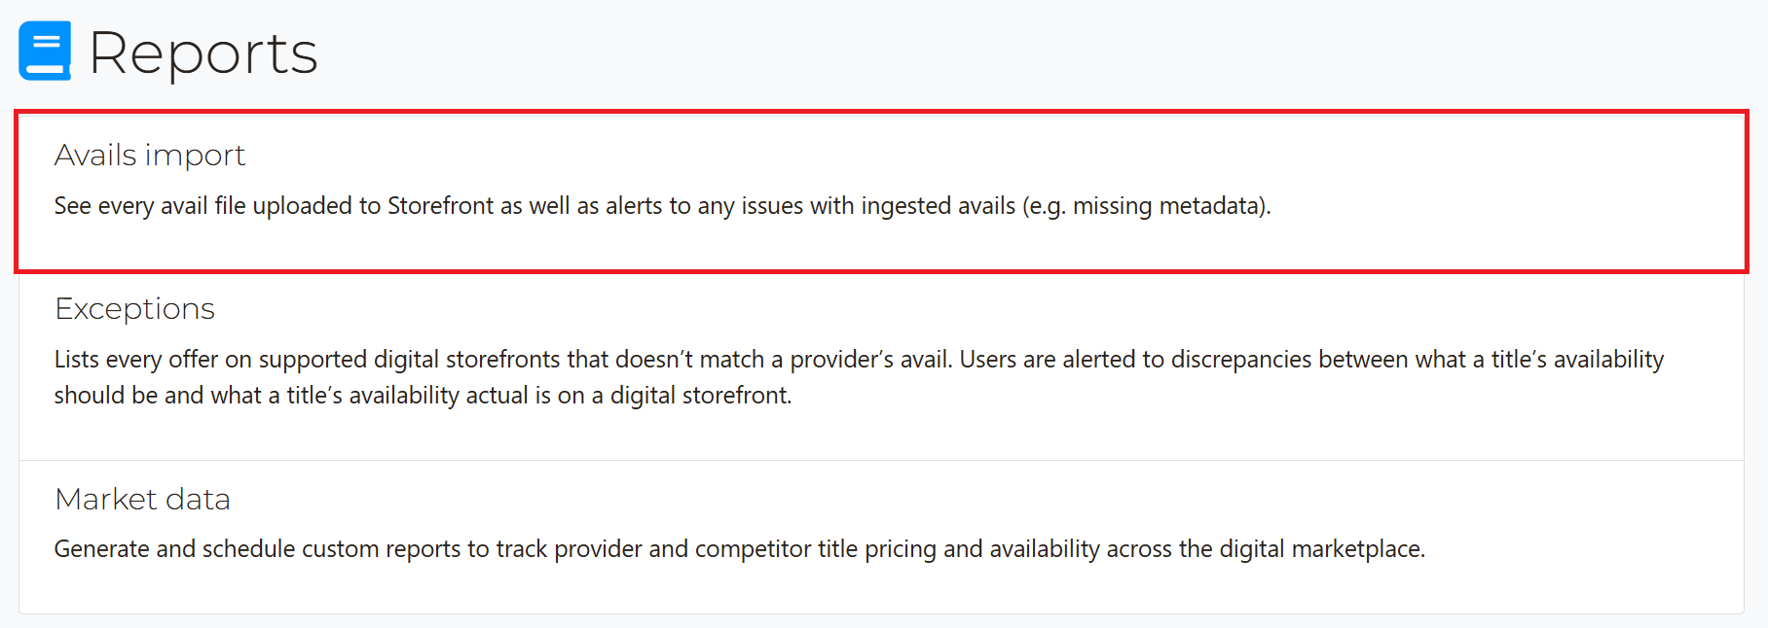Click the Reports page title
The height and width of the screenshot is (628, 1768).
click(203, 52)
